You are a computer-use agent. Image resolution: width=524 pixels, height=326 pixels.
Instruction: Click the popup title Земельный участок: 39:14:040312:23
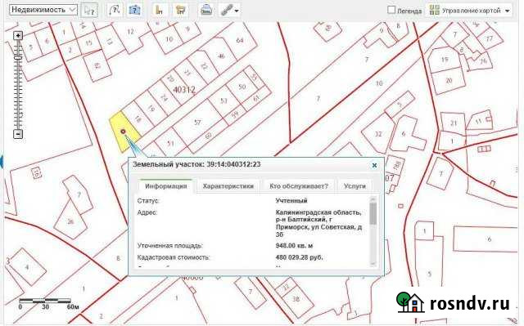(196, 164)
